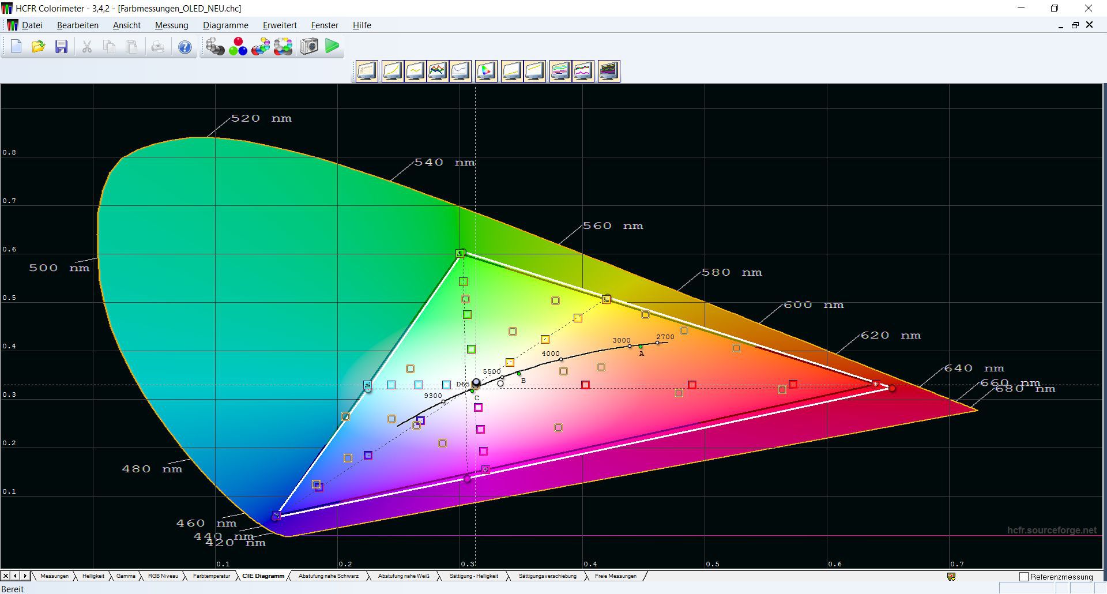Image resolution: width=1107 pixels, height=594 pixels.
Task: Click the camera sensor icon
Action: coord(309,46)
